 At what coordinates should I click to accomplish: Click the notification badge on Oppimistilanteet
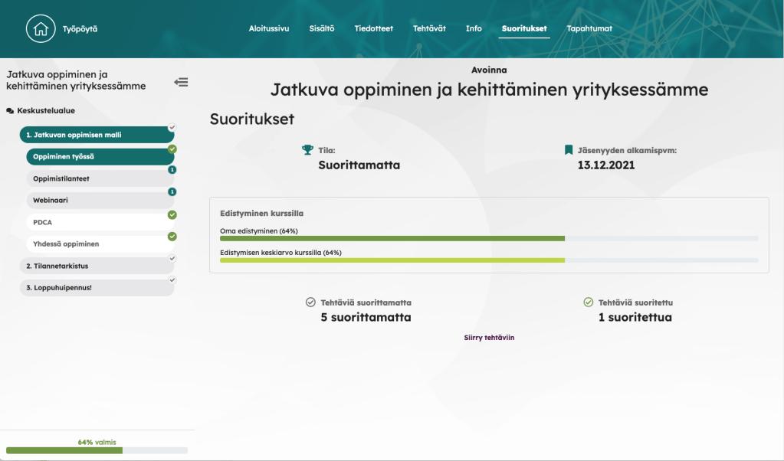click(172, 170)
